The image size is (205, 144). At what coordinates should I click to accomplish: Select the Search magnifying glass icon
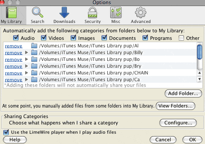pos(37,12)
